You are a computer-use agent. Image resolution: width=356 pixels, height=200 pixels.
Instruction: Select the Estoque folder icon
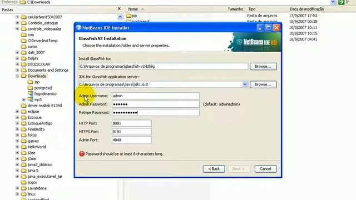click(23, 117)
